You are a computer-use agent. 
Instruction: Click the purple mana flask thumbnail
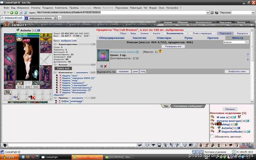coord(103,55)
